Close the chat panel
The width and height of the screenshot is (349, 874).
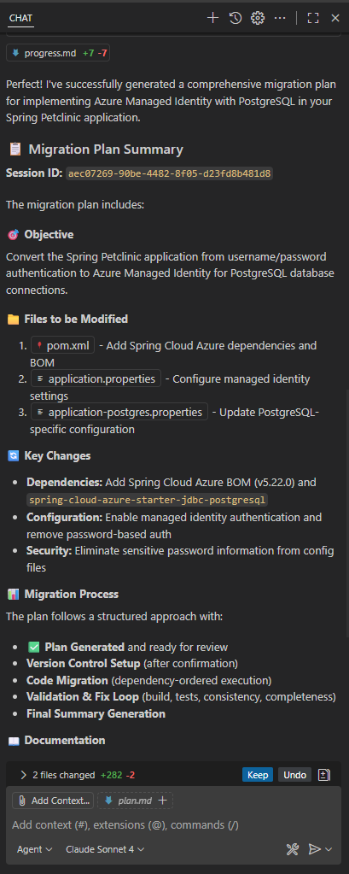335,18
